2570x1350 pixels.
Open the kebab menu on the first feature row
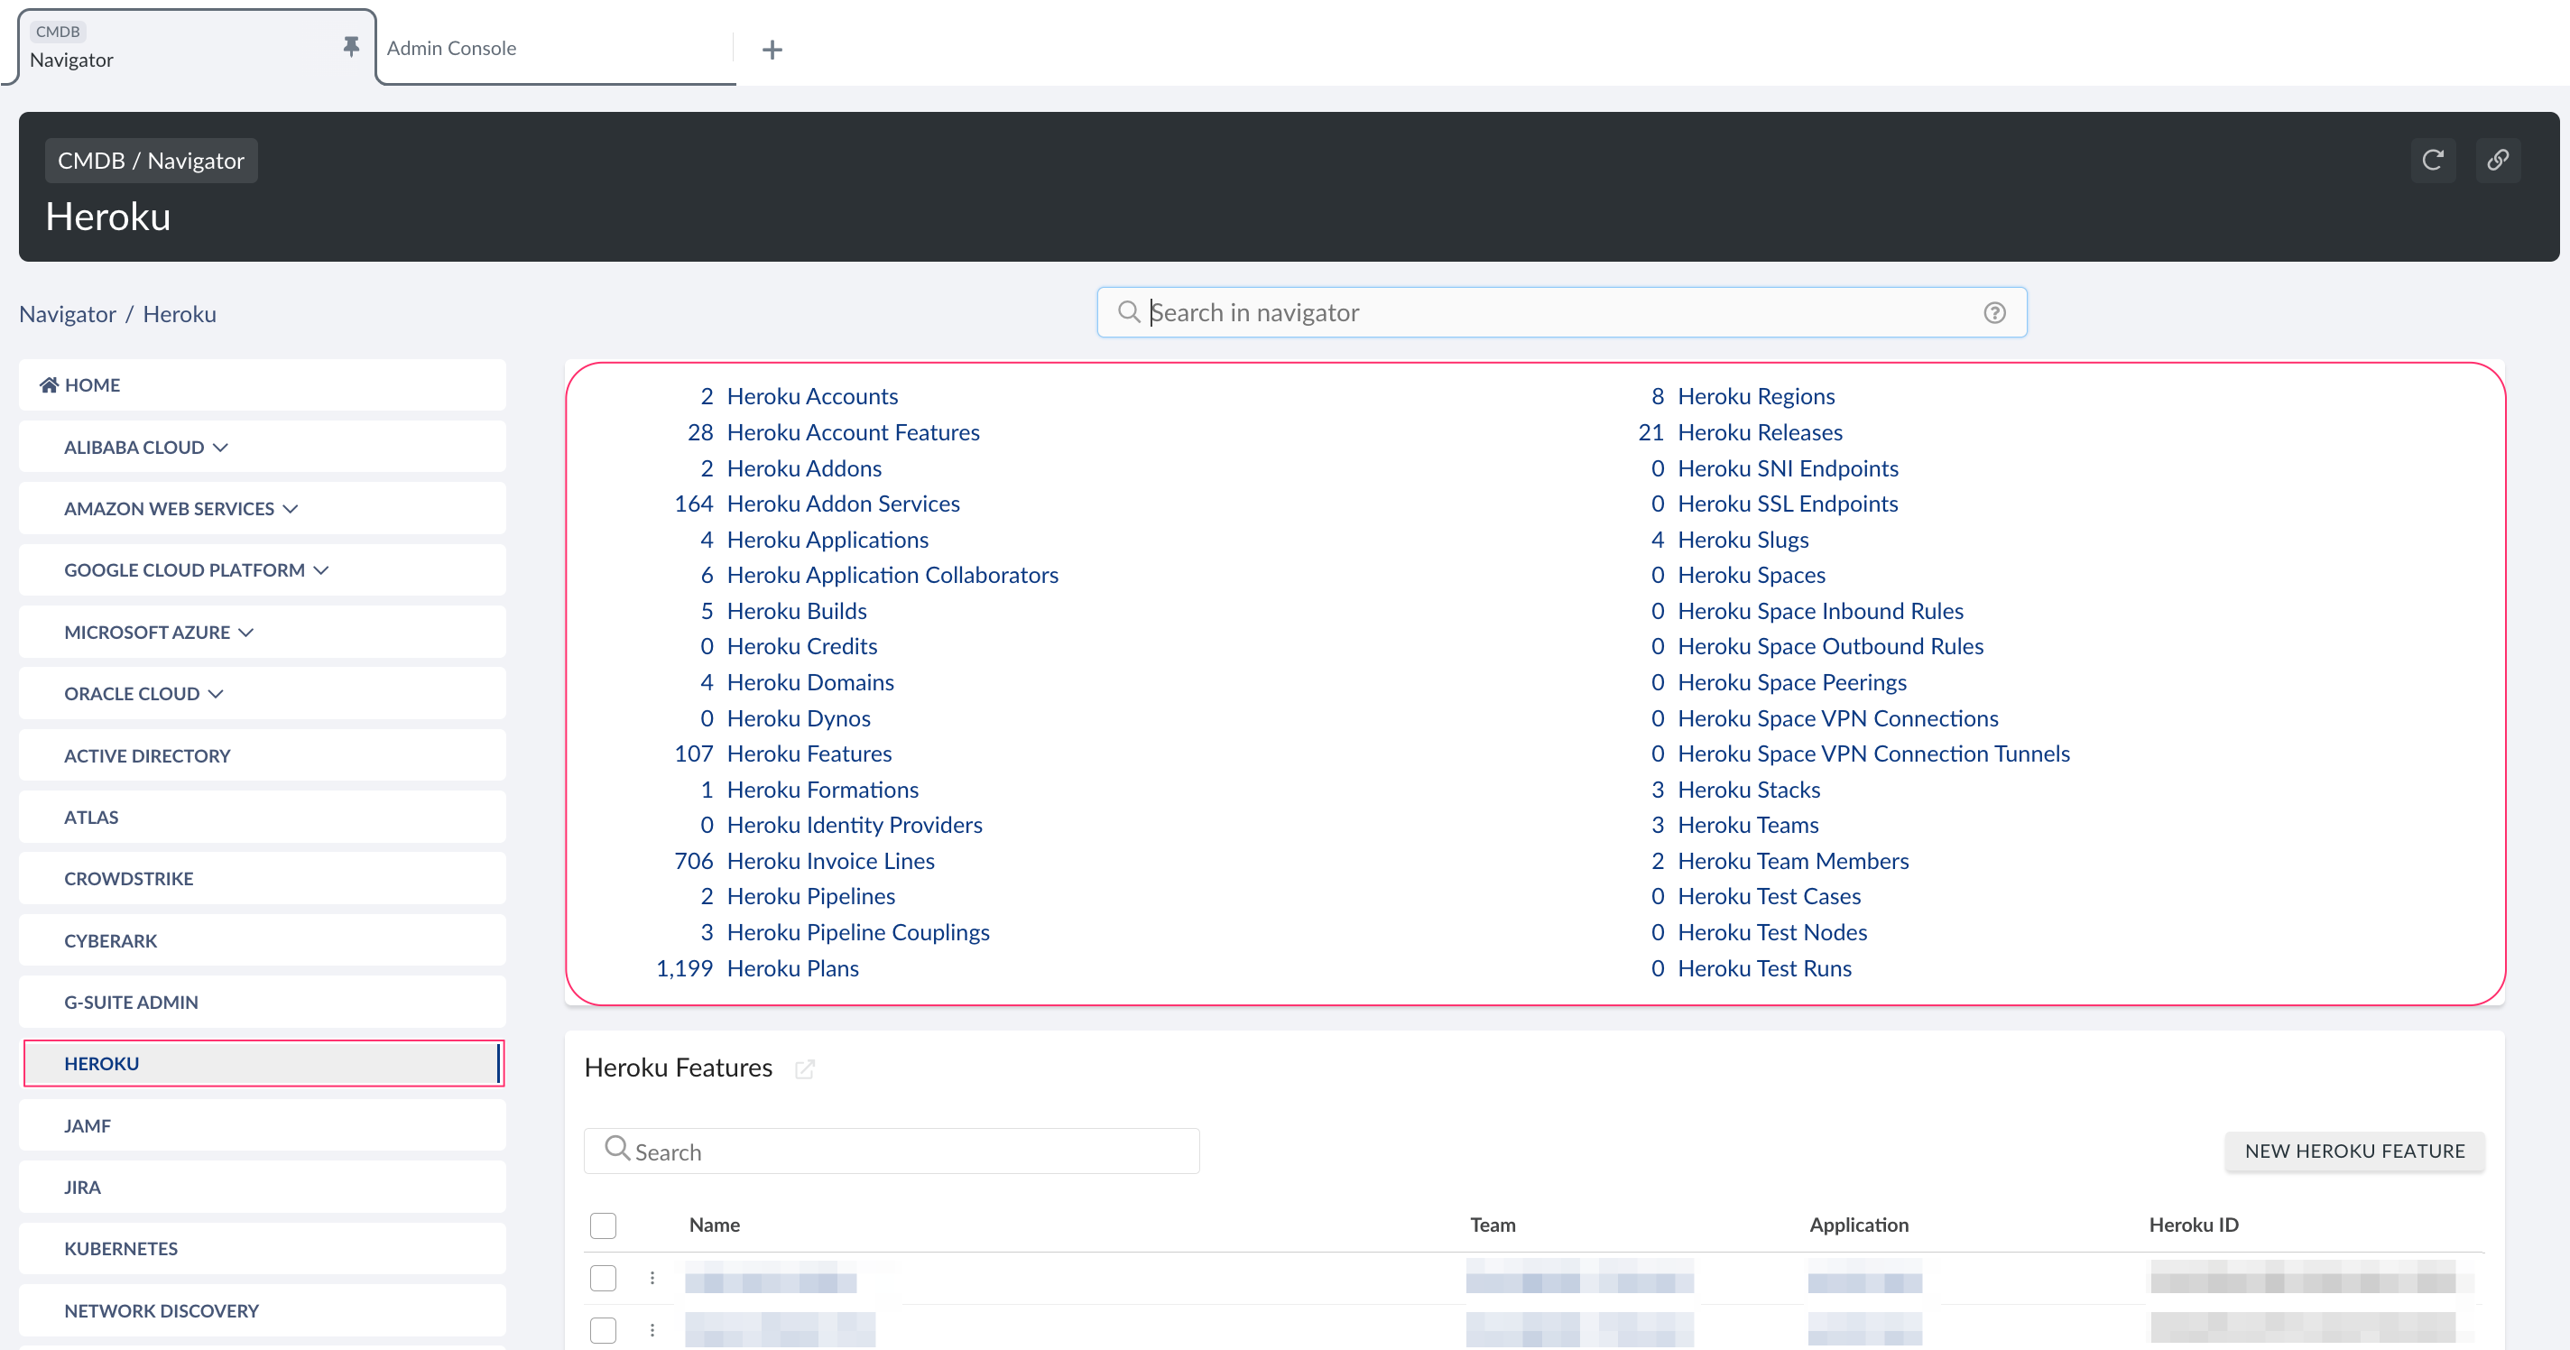(653, 1277)
